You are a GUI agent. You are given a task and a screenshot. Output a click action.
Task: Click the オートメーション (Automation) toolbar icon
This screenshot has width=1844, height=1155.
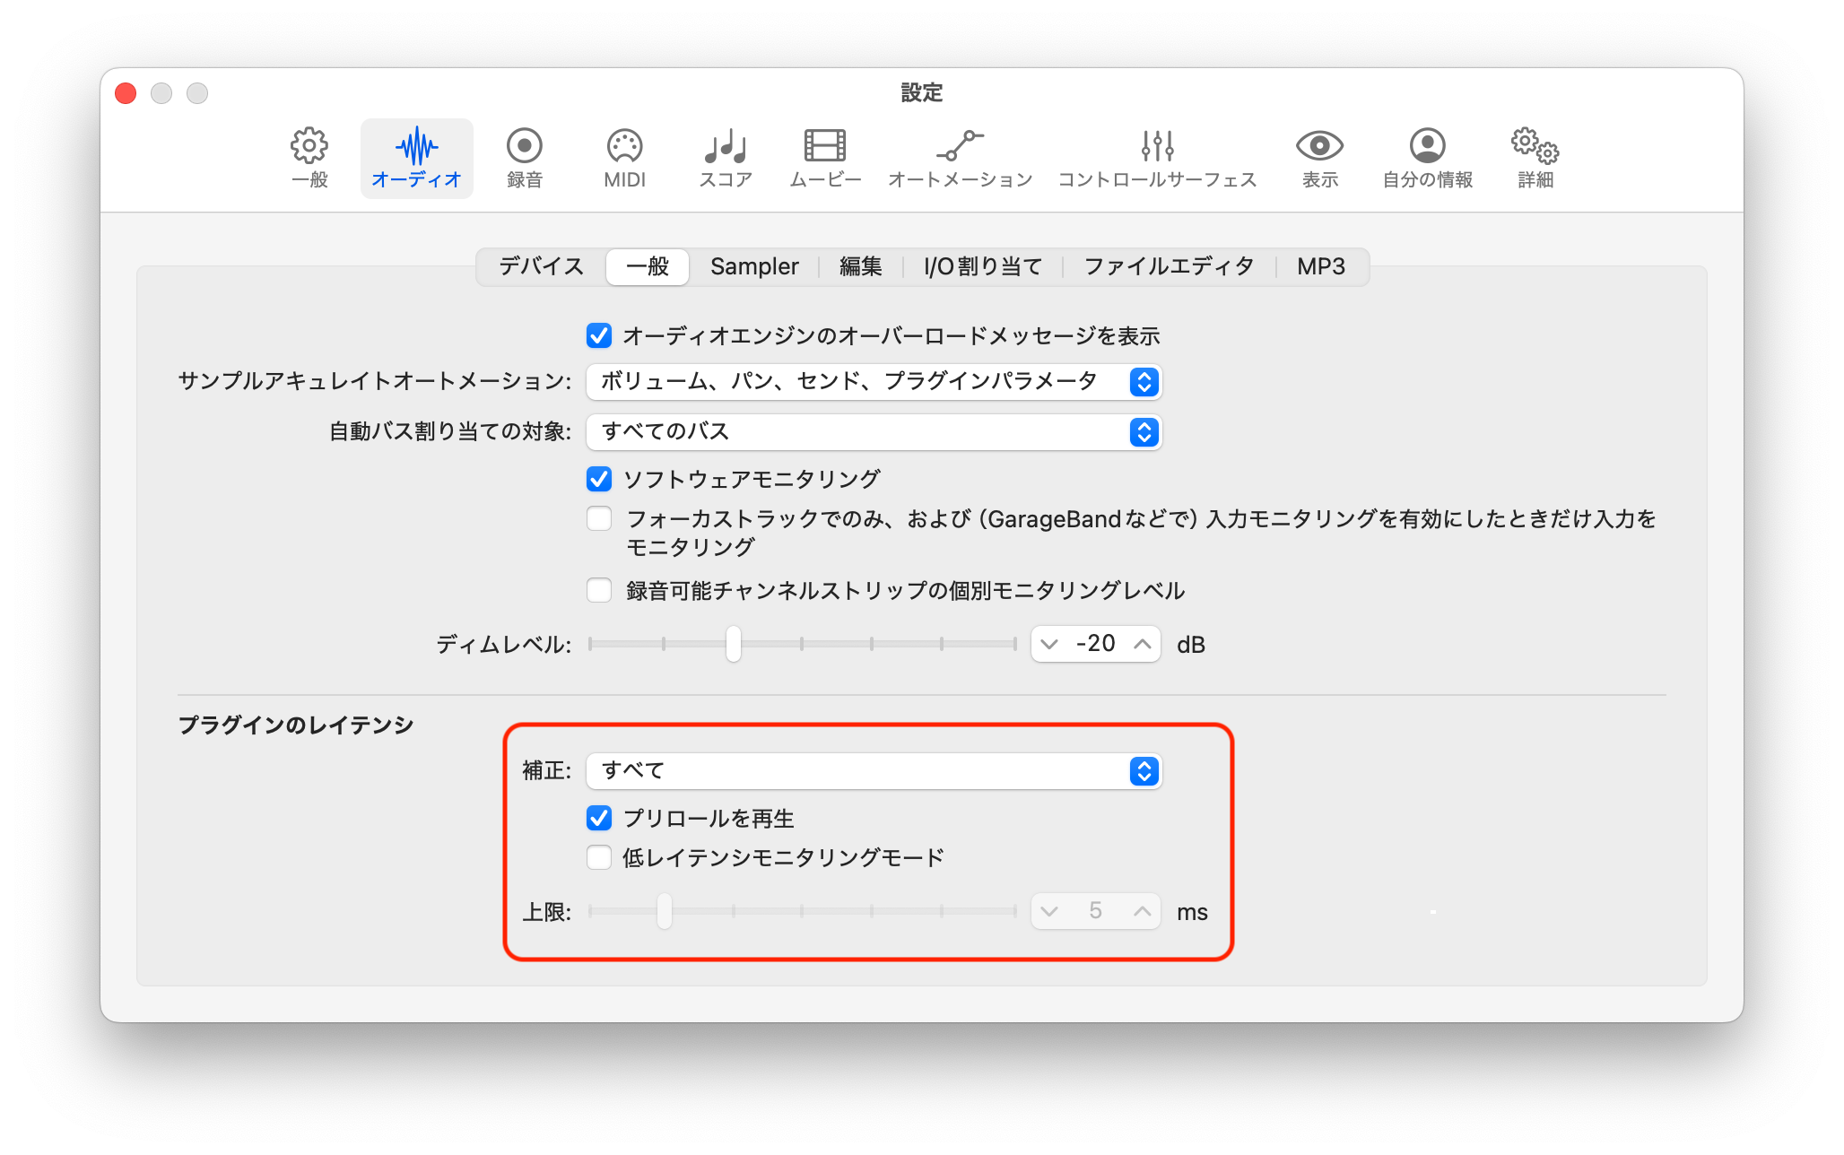point(960,157)
